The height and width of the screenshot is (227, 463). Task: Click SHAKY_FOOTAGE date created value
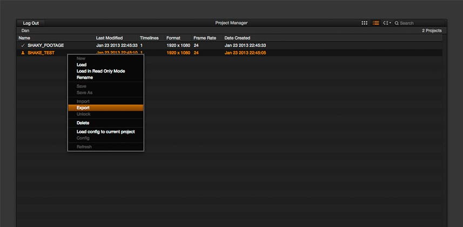(245, 45)
